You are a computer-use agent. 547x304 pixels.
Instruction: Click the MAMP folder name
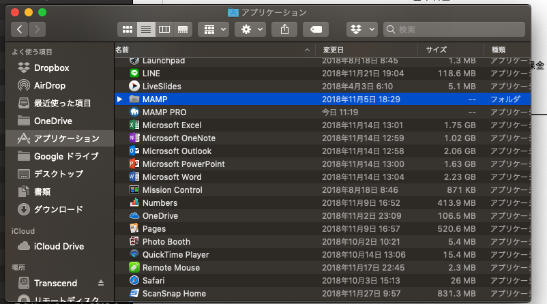[155, 100]
